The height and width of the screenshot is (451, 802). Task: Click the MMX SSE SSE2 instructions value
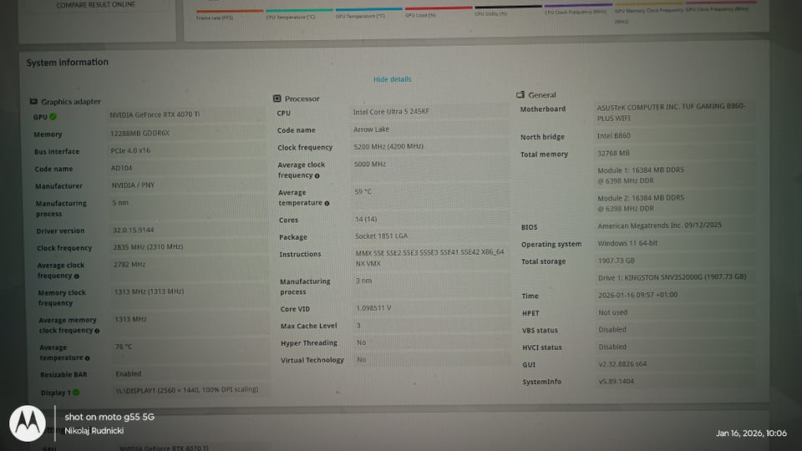click(429, 258)
